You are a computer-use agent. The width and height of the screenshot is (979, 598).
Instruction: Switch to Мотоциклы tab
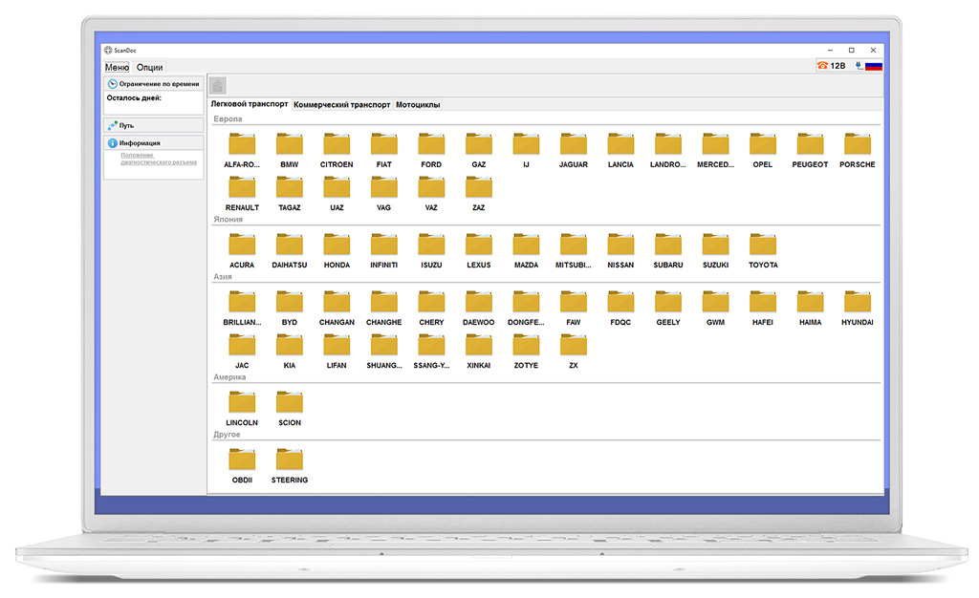418,105
